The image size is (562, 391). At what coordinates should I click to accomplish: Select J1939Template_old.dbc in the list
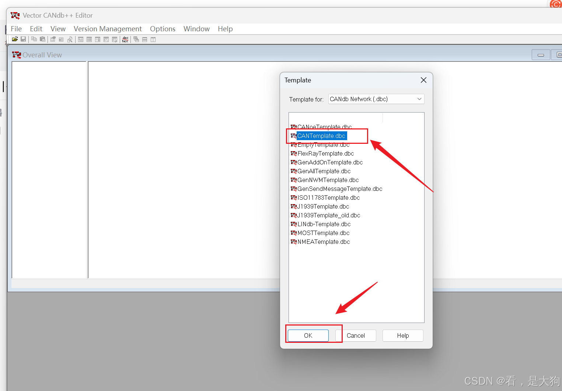328,215
